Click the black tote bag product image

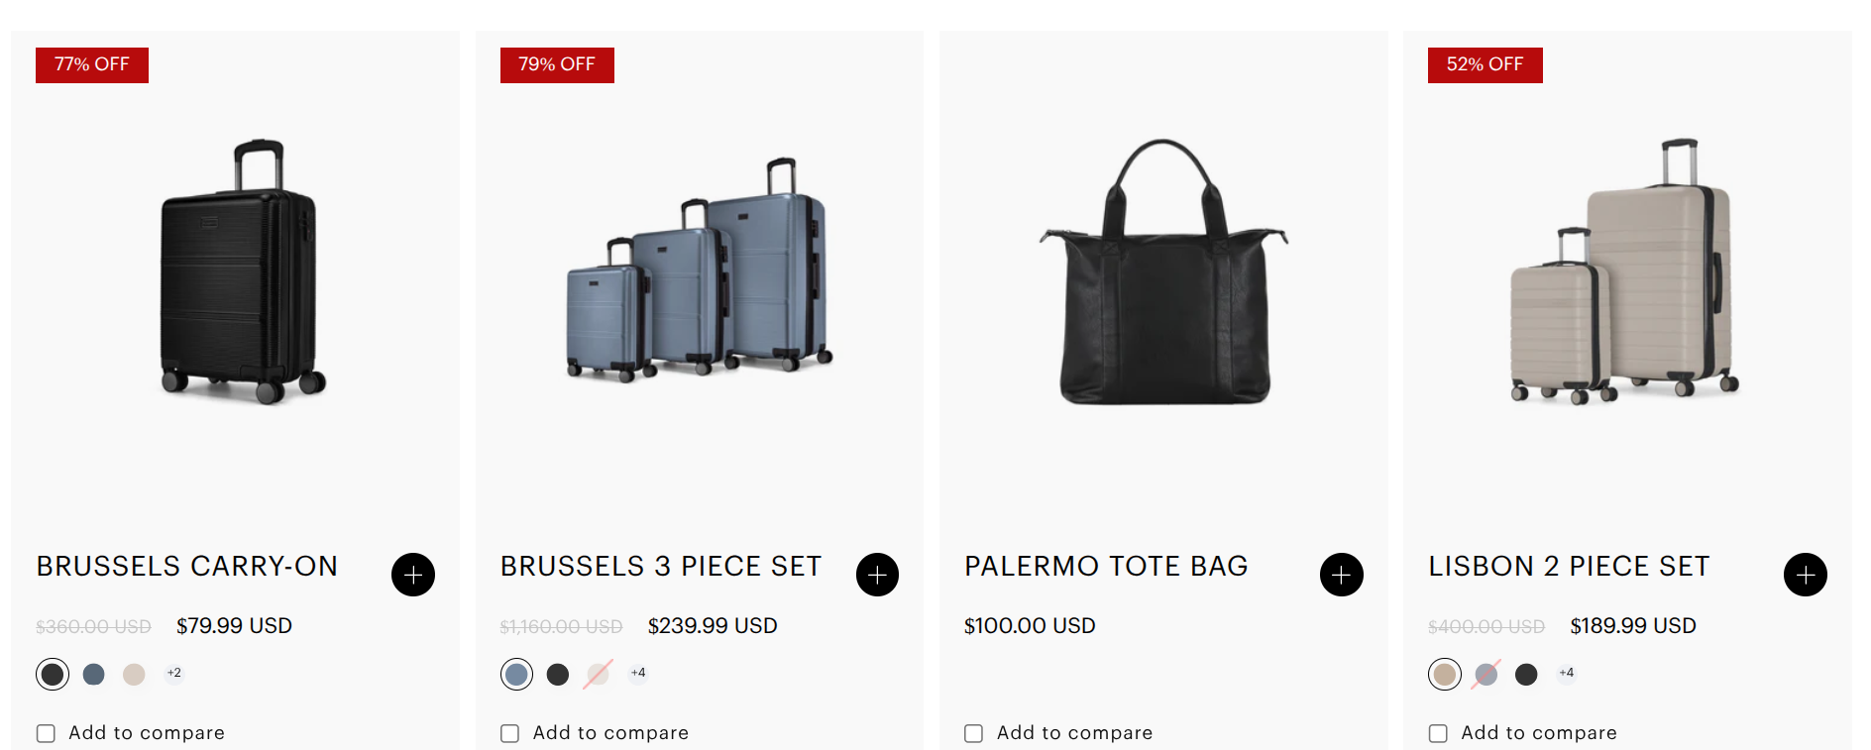pos(1163,271)
